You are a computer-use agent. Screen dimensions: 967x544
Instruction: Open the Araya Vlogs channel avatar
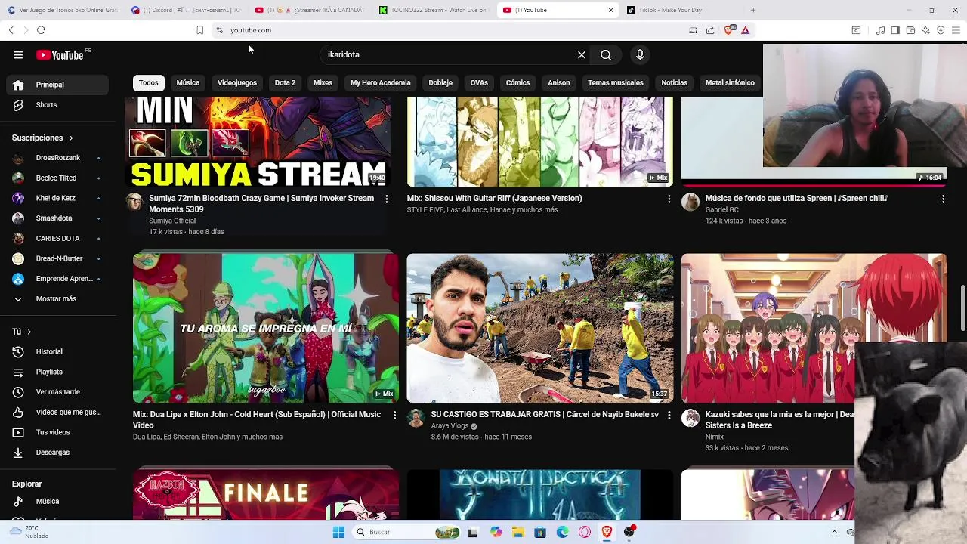click(416, 418)
